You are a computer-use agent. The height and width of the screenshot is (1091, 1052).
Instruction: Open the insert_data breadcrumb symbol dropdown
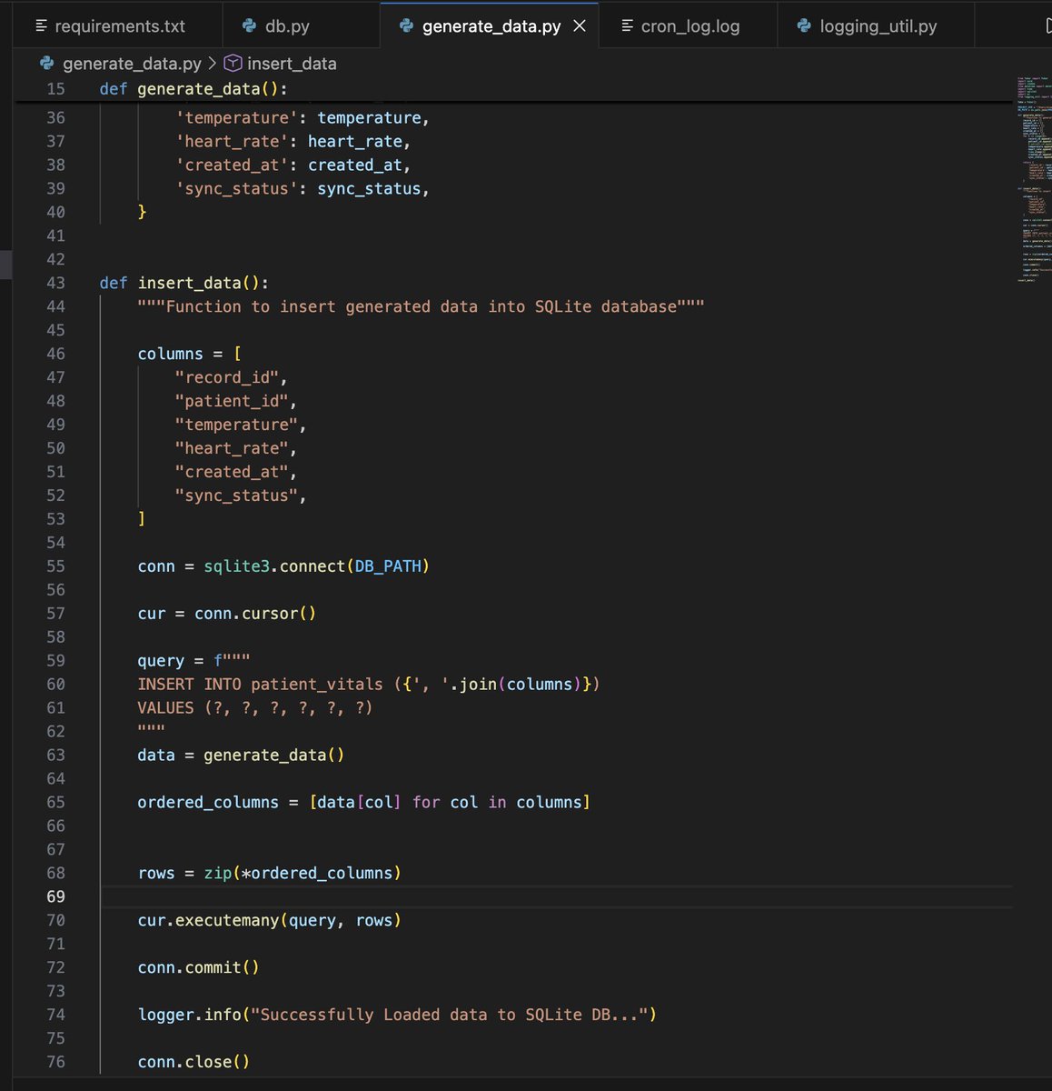coord(292,64)
